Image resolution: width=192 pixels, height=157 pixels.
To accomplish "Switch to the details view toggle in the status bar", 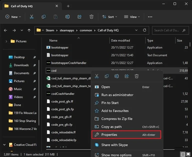I will pyautogui.click(x=183, y=154).
